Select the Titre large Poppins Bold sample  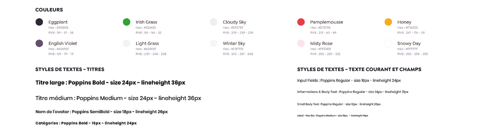click(110, 83)
